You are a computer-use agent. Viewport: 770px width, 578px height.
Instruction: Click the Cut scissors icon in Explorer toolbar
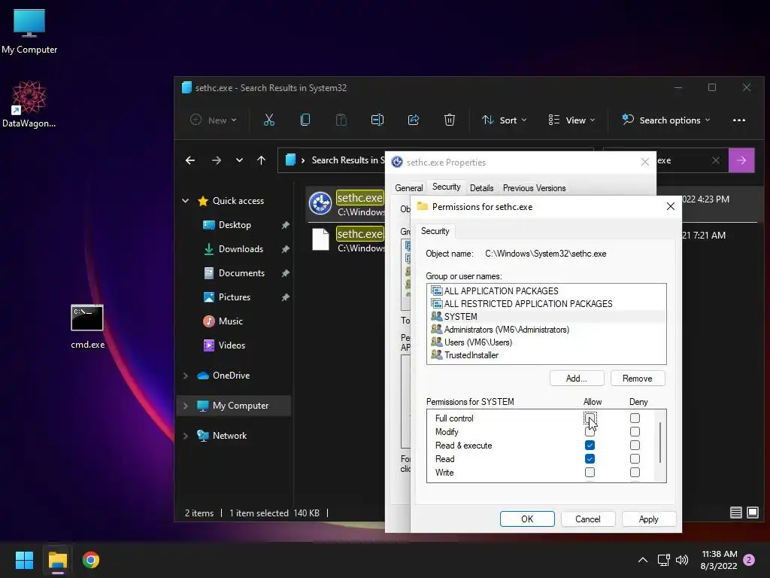[x=269, y=120]
